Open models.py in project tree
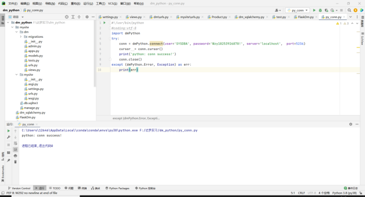 pyautogui.click(x=35, y=56)
